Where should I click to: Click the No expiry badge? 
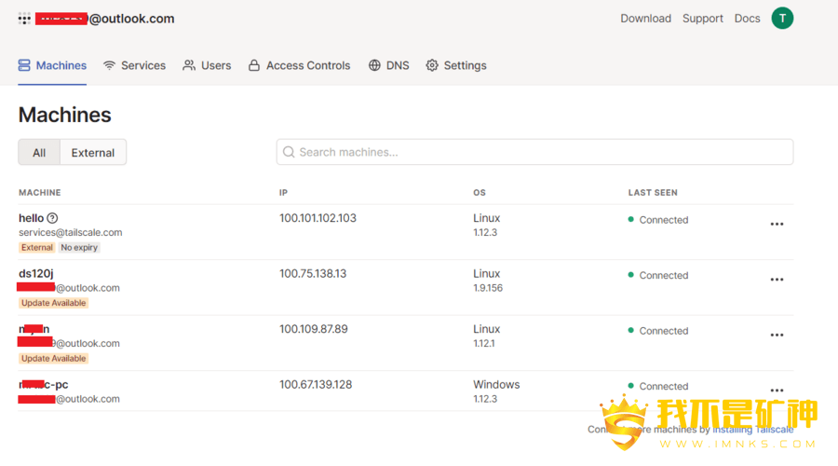point(79,248)
